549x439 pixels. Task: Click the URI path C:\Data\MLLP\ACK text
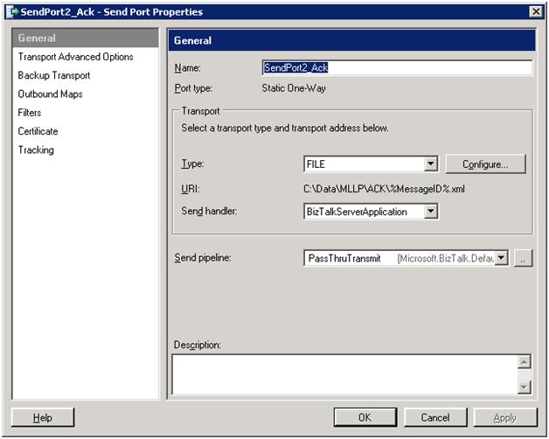pyautogui.click(x=384, y=189)
